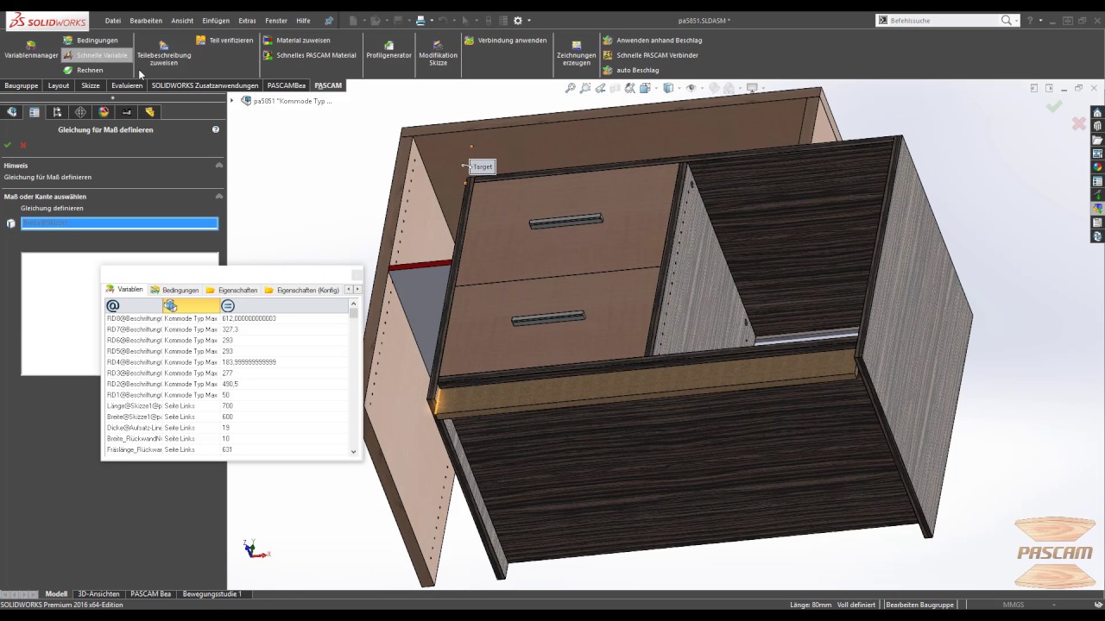Select Schnelle Variable in the ribbon
The height and width of the screenshot is (621, 1105).
pos(95,55)
